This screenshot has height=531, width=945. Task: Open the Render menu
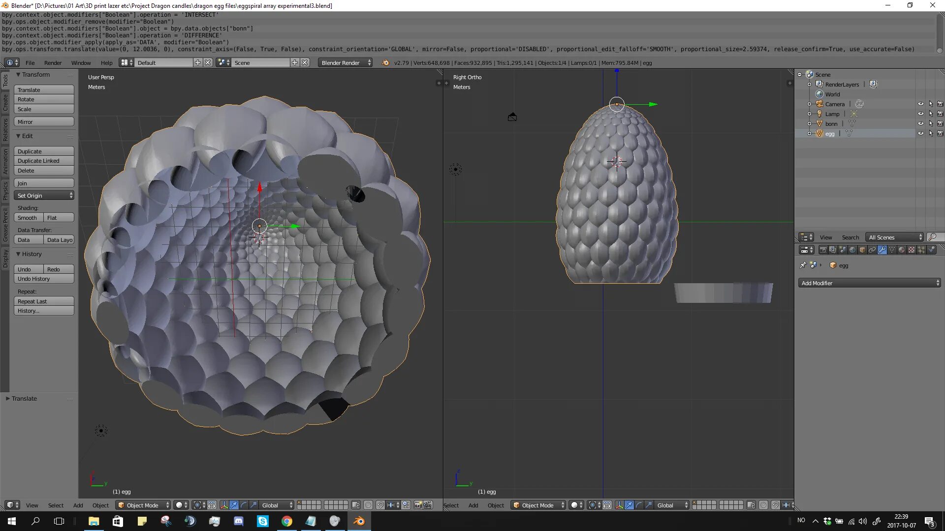pos(53,62)
